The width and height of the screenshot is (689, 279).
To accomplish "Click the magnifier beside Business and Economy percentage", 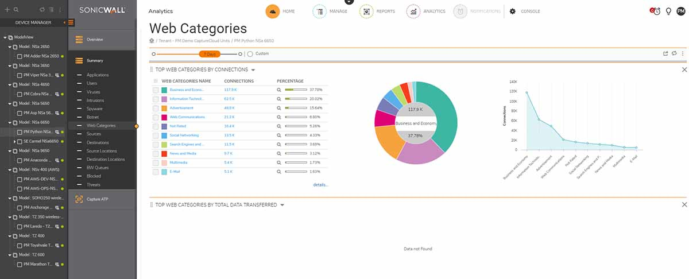I will click(x=279, y=90).
